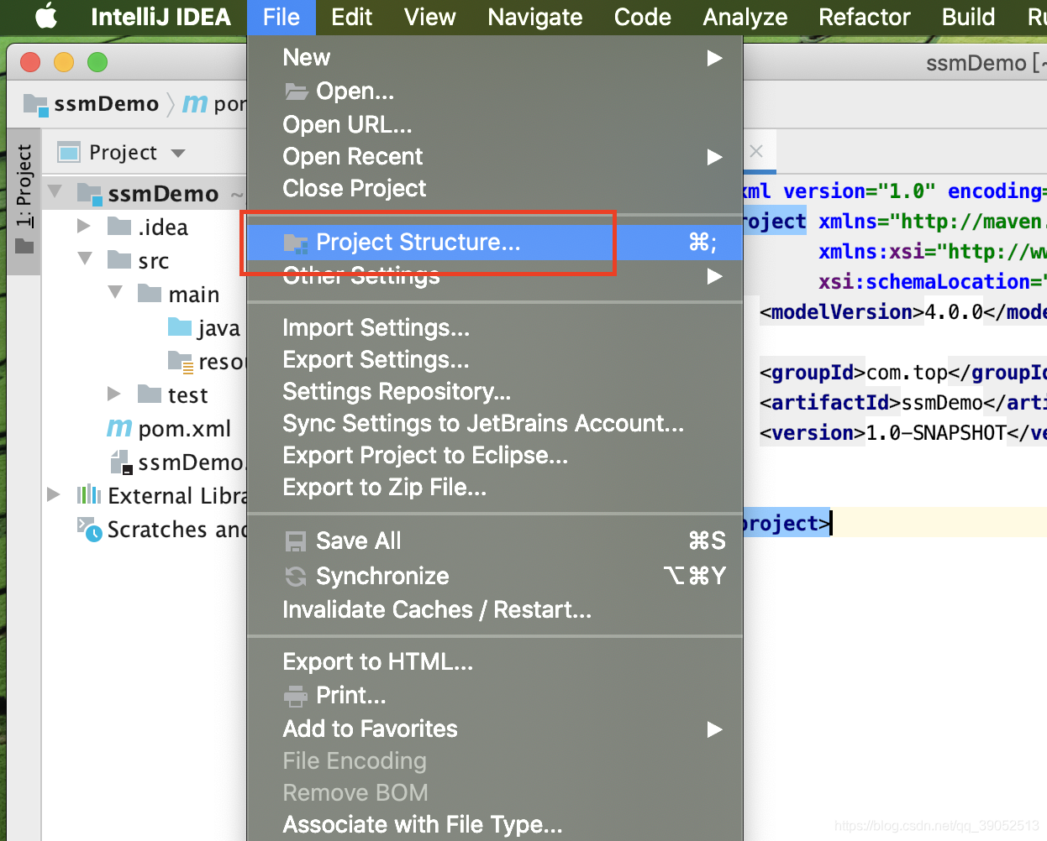This screenshot has width=1047, height=841.
Task: Choose Export to HTML...
Action: point(495,661)
